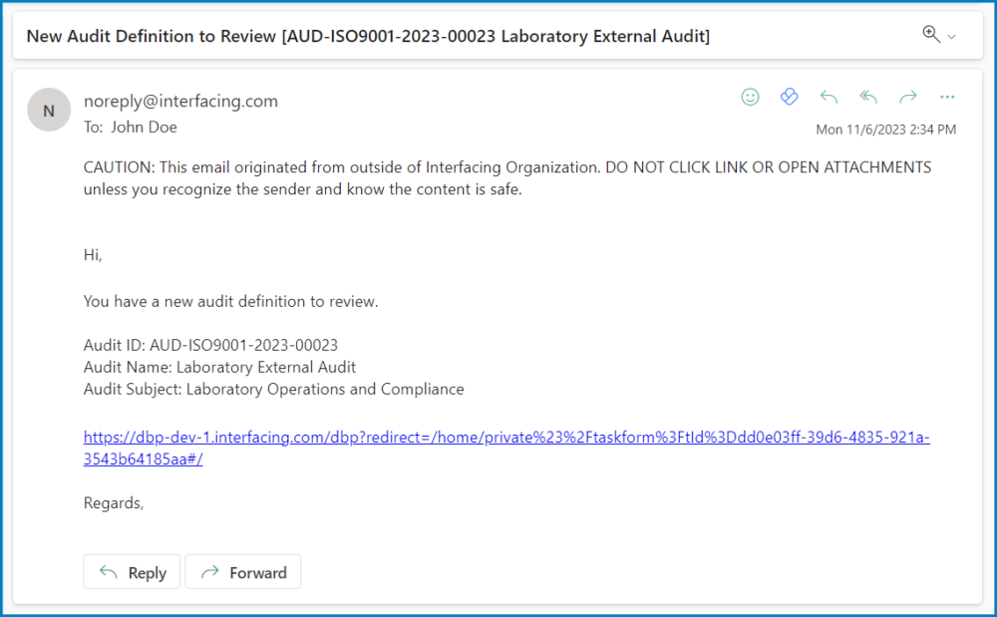Click the sender avatar circle labeled N
Image resolution: width=997 pixels, height=617 pixels.
(48, 110)
